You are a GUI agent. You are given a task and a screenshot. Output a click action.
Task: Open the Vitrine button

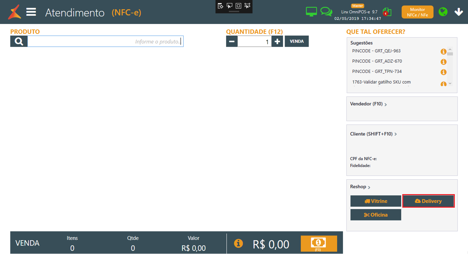(376, 201)
